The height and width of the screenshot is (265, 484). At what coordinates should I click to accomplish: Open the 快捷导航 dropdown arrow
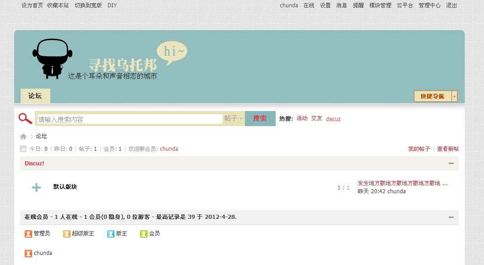pyautogui.click(x=454, y=96)
